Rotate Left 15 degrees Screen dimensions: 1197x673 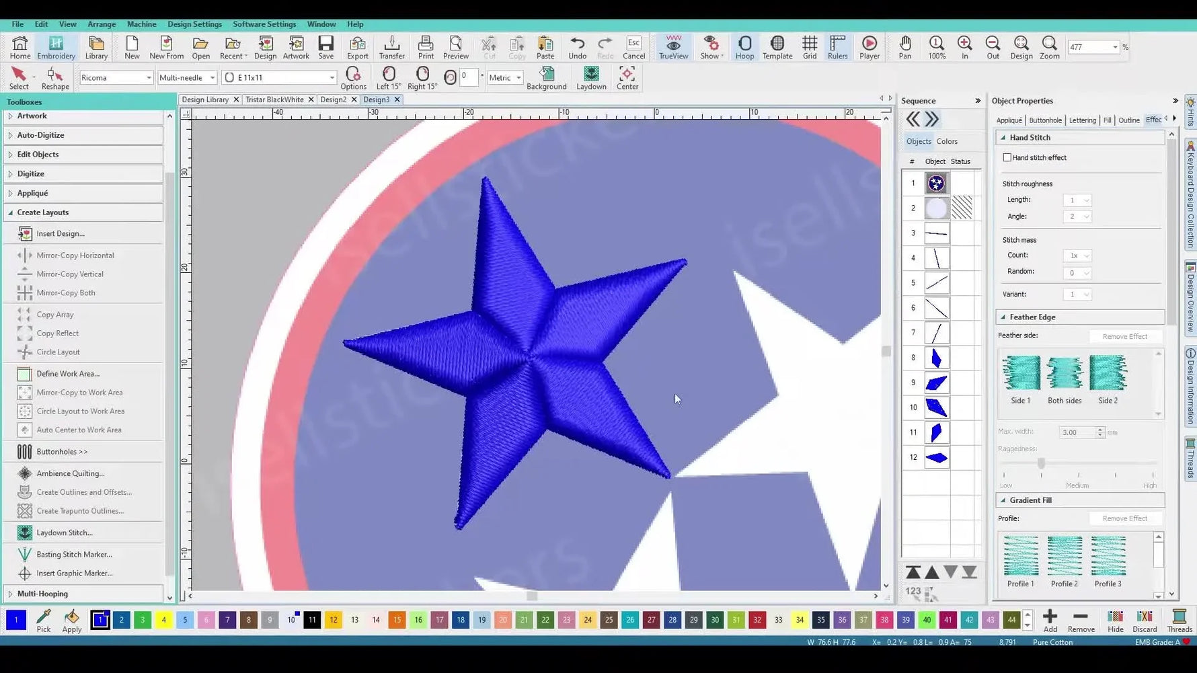[x=388, y=77]
